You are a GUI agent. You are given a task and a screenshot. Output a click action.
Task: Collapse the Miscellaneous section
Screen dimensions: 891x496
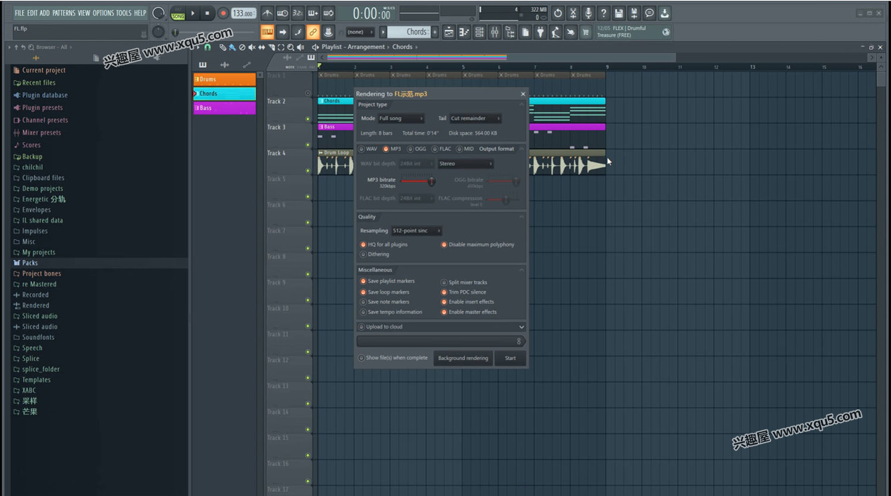[x=522, y=270]
